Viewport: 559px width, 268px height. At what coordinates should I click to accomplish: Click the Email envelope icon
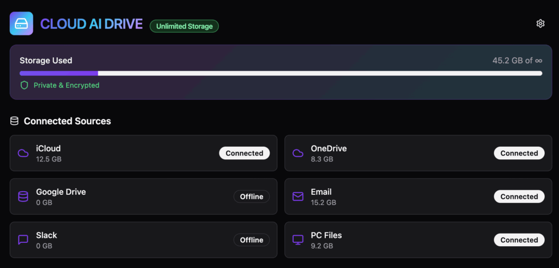298,196
